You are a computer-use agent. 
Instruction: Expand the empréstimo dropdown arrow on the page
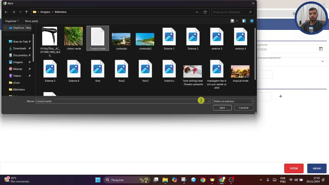pyautogui.click(x=323, y=62)
